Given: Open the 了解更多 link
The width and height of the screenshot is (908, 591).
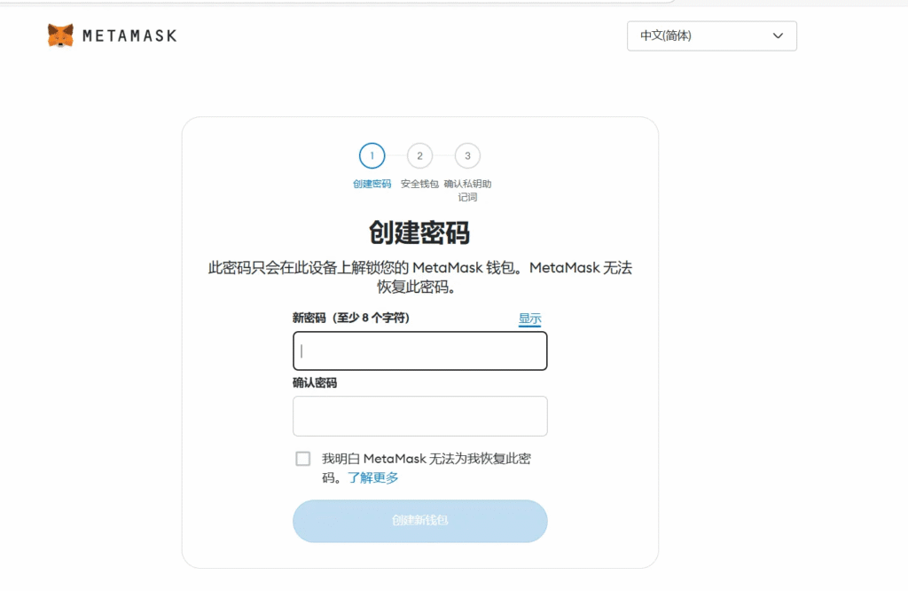Looking at the screenshot, I should tap(373, 477).
